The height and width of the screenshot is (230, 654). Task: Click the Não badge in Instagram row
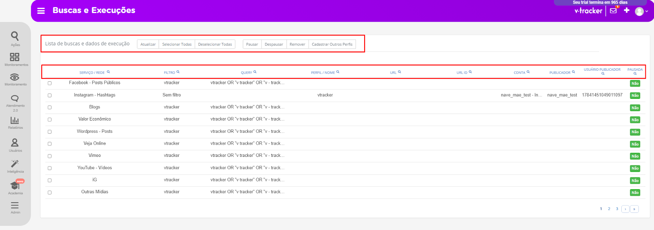(635, 96)
